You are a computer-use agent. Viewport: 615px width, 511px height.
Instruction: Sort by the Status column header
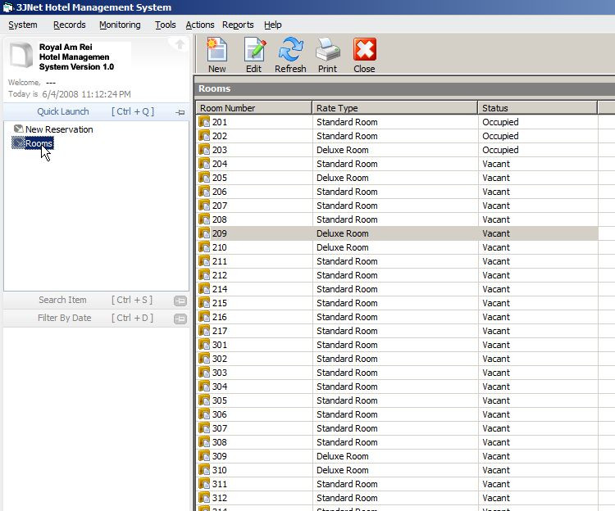[x=538, y=107]
